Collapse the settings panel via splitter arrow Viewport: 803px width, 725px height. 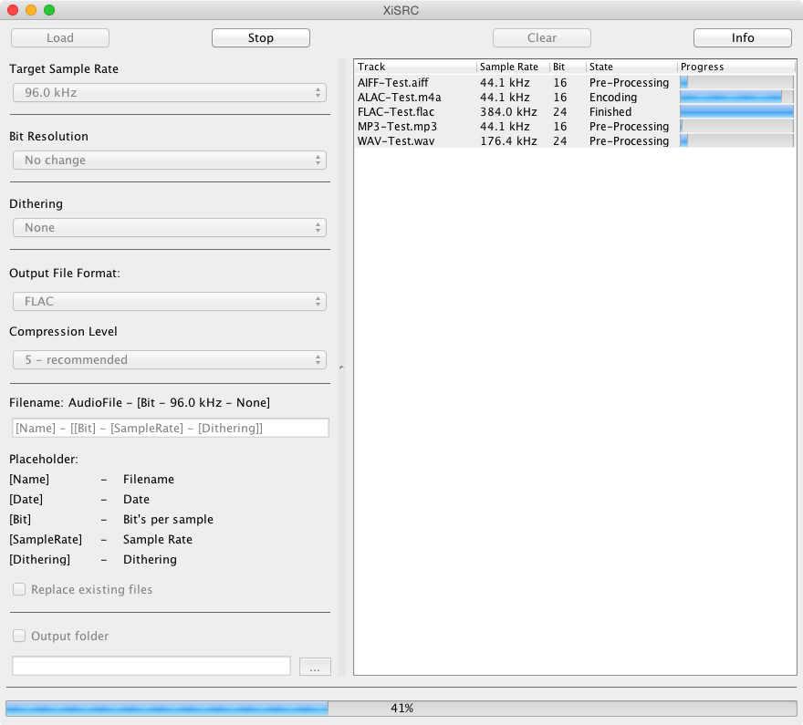[x=341, y=368]
